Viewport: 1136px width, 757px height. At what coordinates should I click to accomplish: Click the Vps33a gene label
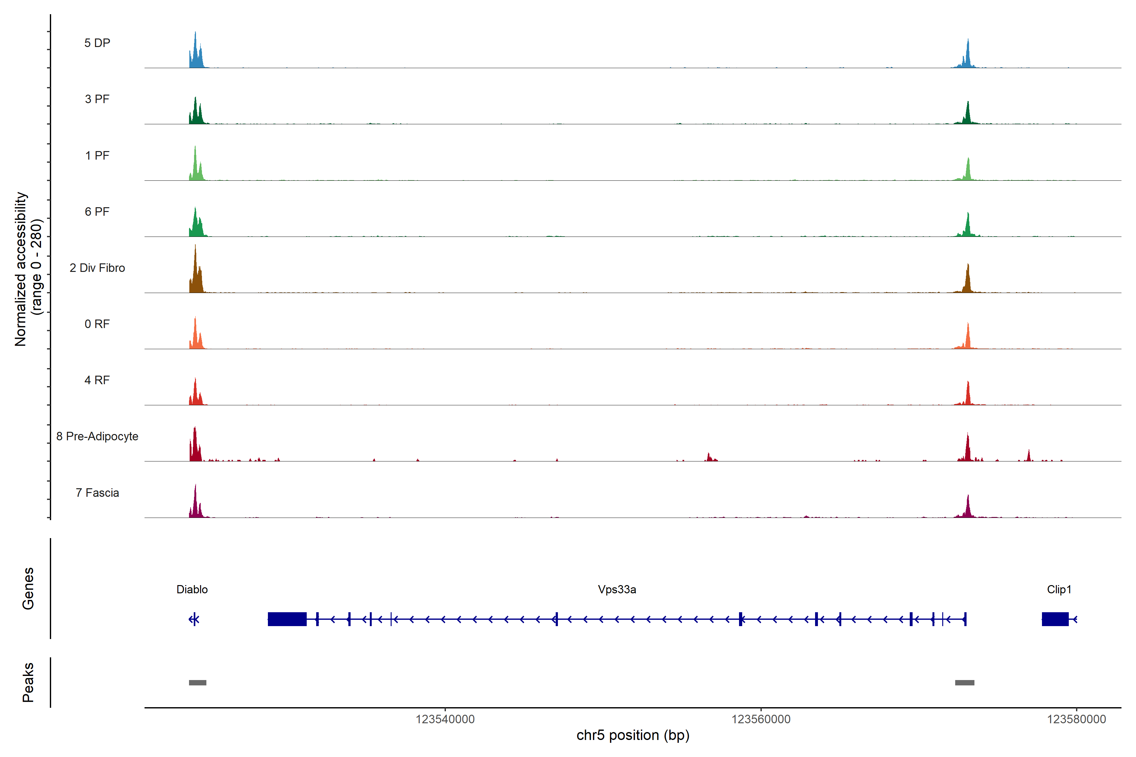click(617, 590)
